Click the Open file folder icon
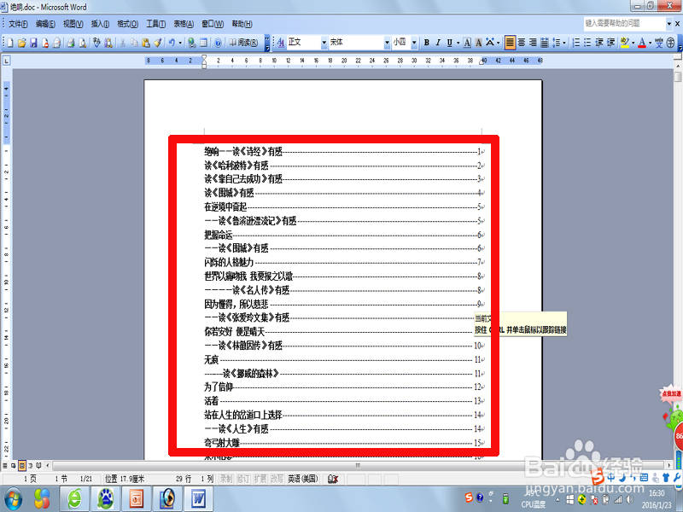This screenshot has width=683, height=512. (x=22, y=43)
